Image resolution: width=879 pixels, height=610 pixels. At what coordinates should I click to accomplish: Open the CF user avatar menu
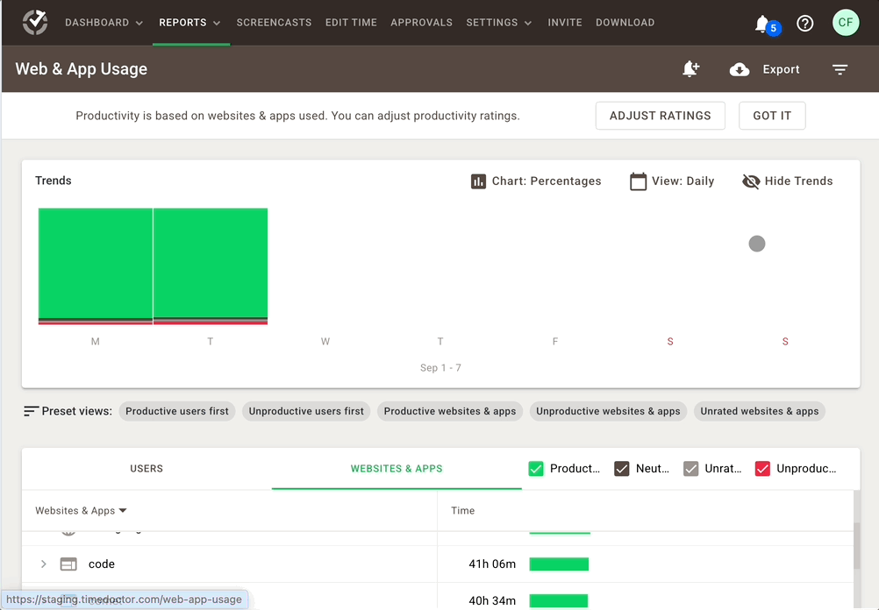point(846,23)
